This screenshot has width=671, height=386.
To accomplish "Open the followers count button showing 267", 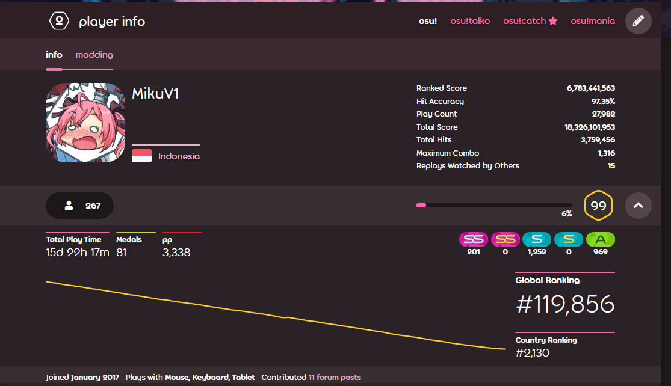I will (79, 206).
